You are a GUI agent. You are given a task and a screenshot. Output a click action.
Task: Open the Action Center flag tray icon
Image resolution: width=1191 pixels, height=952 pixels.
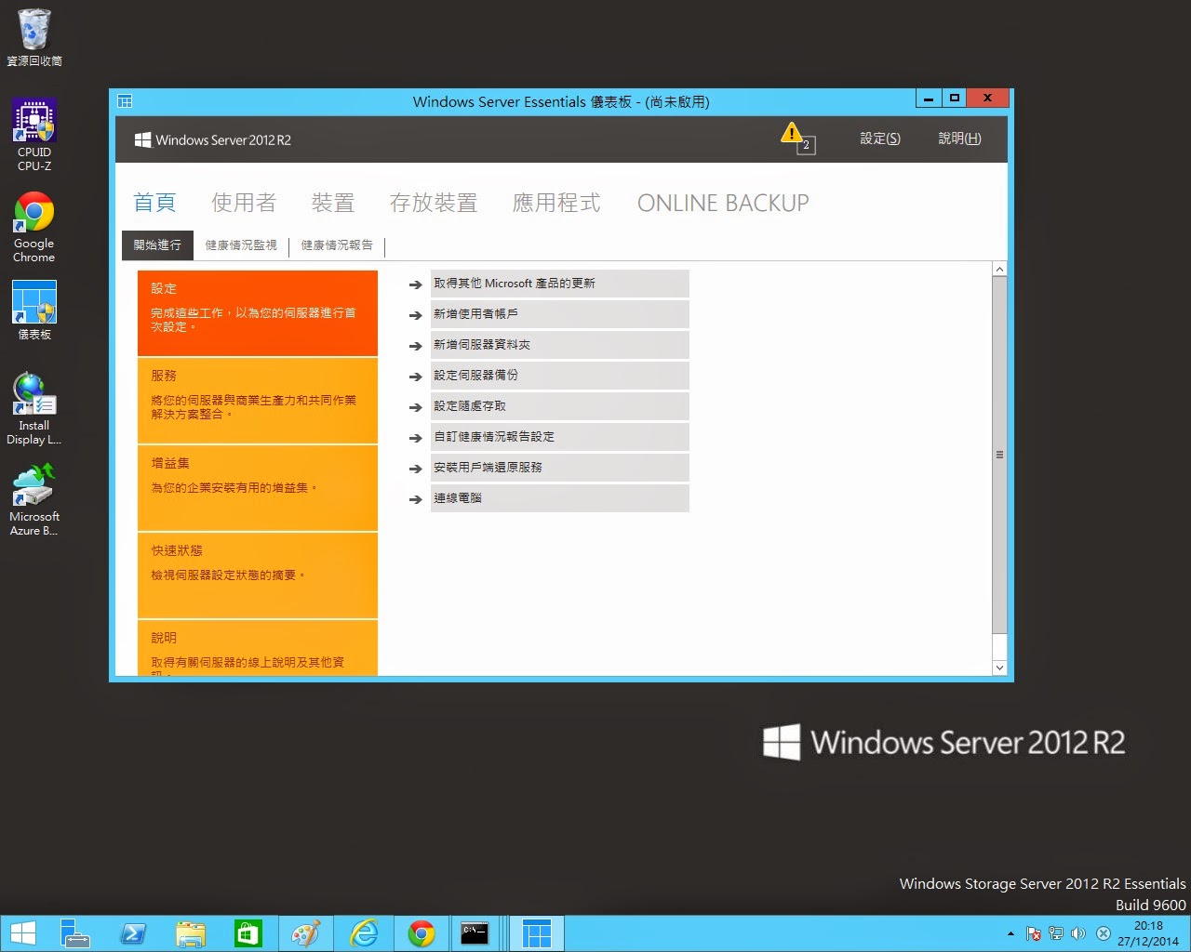coord(1034,933)
